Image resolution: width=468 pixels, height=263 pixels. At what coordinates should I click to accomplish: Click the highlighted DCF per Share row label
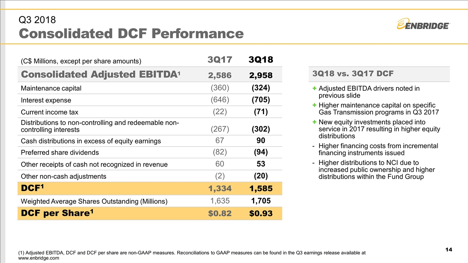coord(57,213)
